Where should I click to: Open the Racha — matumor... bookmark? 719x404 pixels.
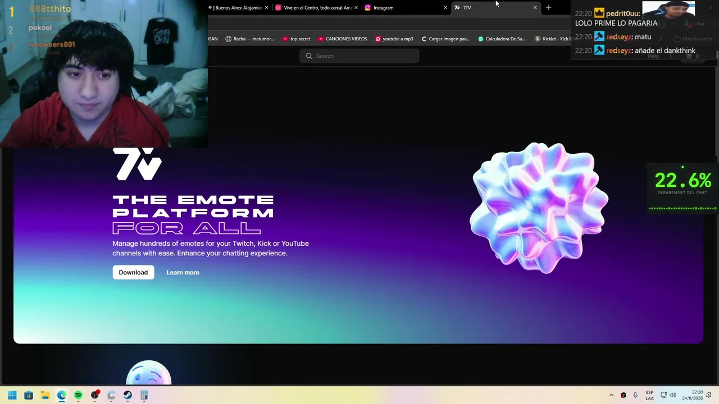coord(249,39)
